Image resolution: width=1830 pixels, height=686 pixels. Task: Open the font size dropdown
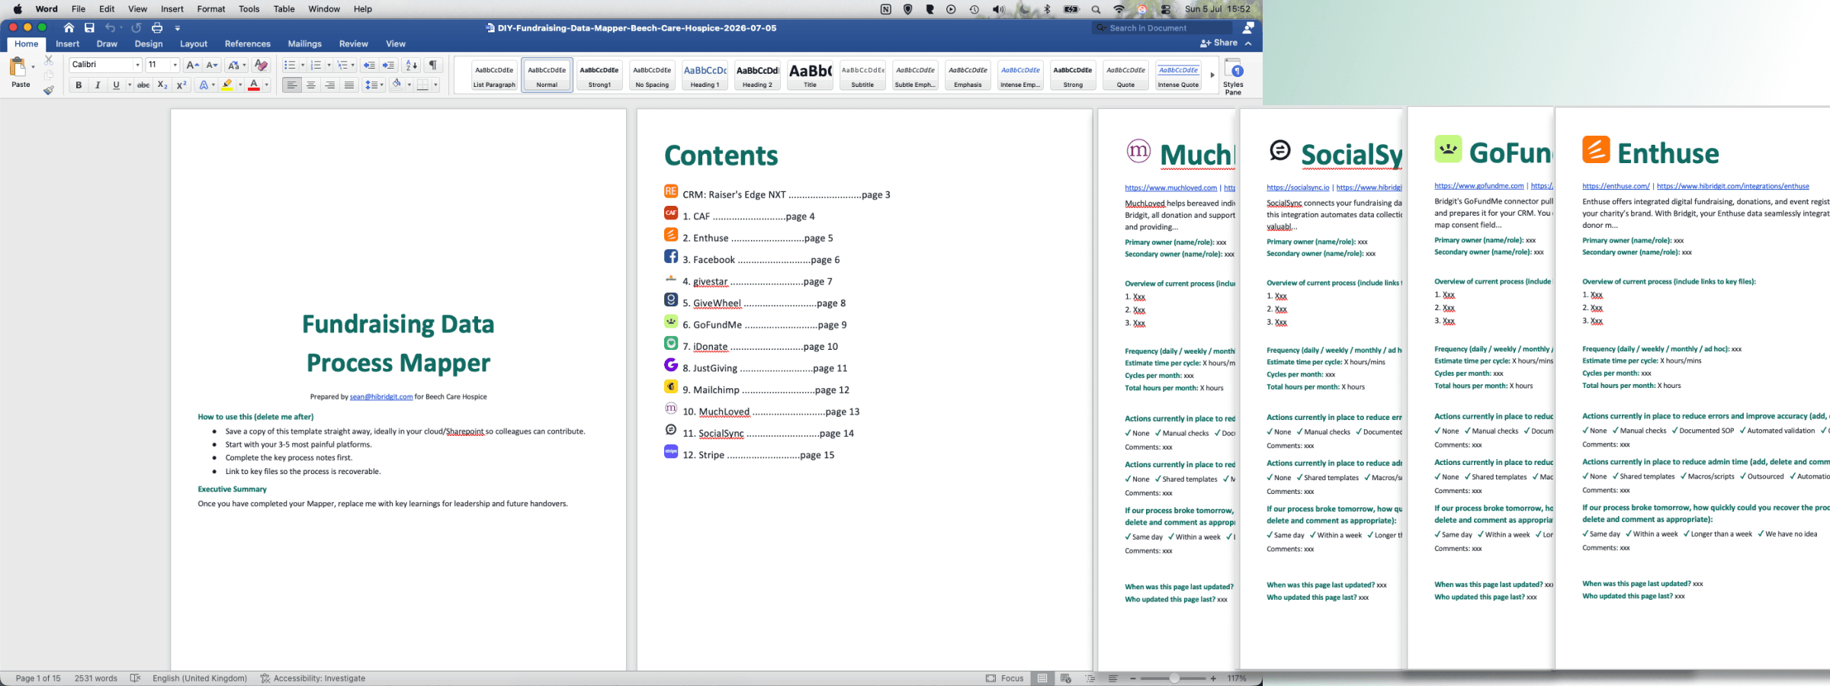pos(175,65)
